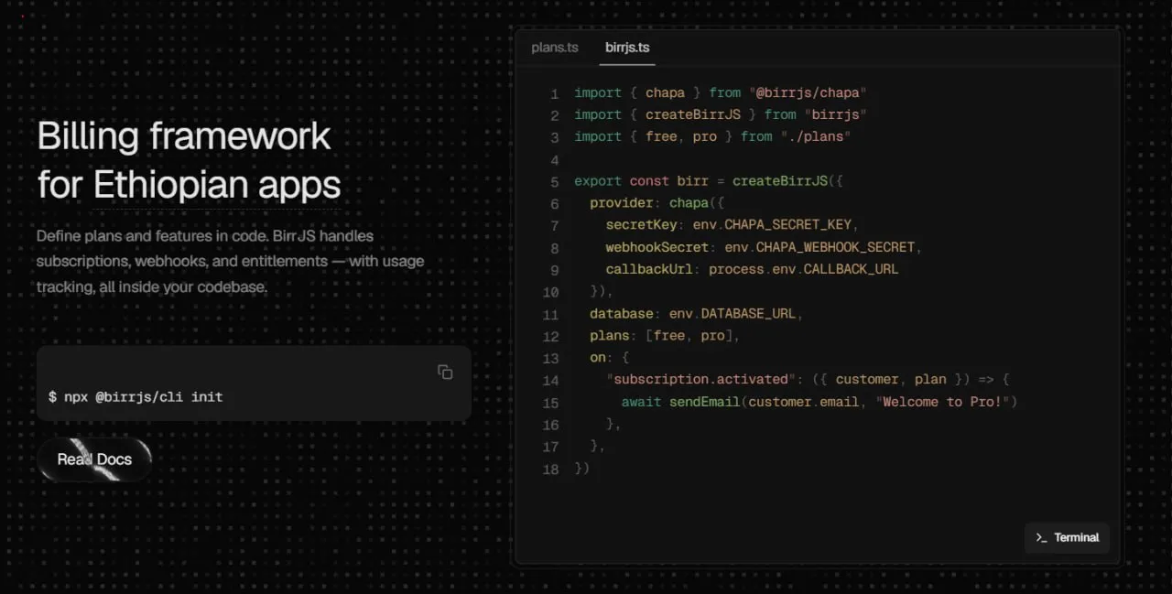Click the heading line "for Ethiopian apps"
The height and width of the screenshot is (594, 1172).
[189, 185]
